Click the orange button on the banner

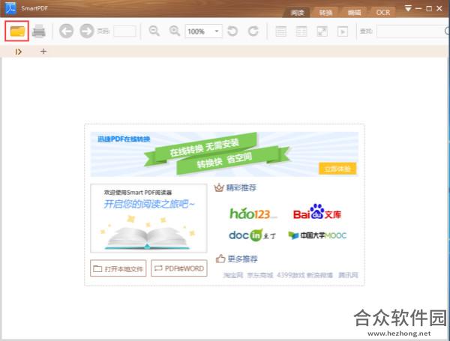click(337, 169)
